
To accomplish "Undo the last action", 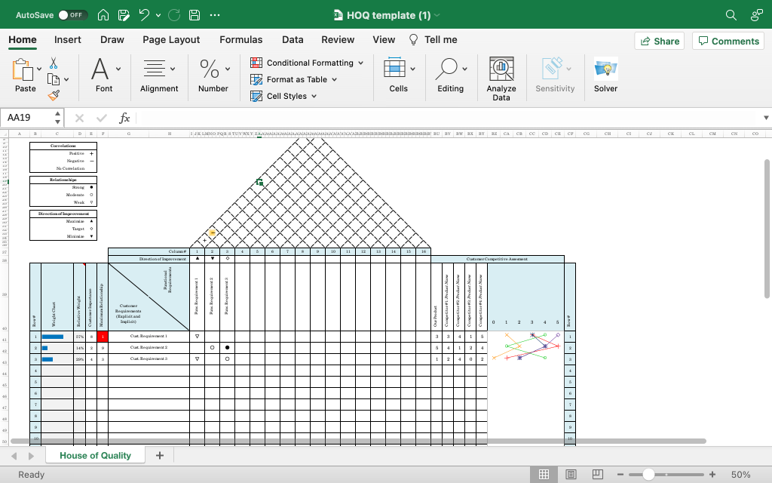I will click(x=144, y=15).
